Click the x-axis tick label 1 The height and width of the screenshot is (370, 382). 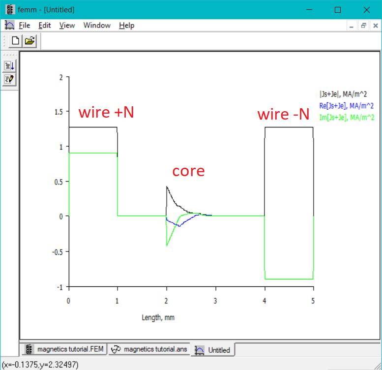tap(117, 301)
